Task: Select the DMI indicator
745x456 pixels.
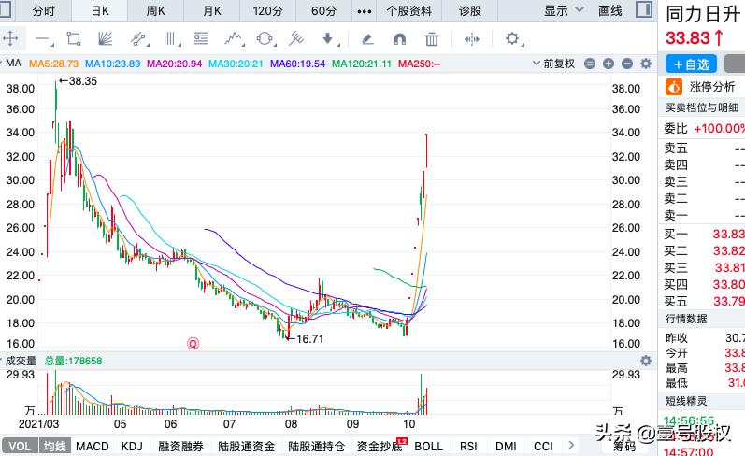Action: [x=506, y=446]
